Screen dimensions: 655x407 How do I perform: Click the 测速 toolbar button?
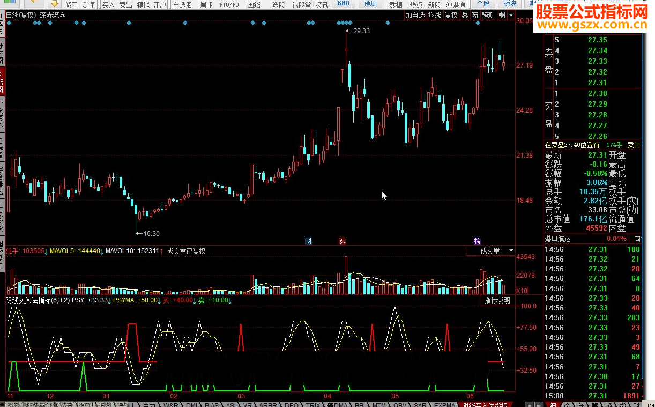(88, 5)
